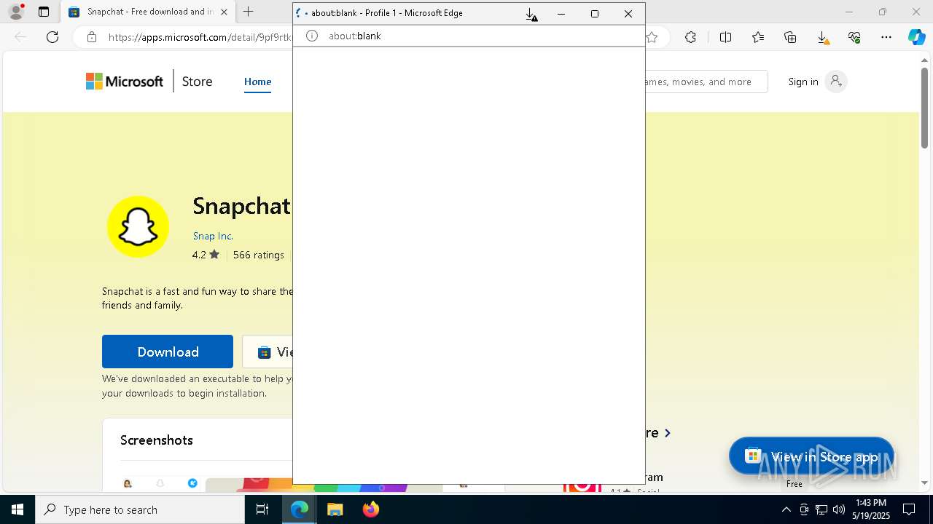
Task: Click the Microsoft logo
Action: coord(125,82)
